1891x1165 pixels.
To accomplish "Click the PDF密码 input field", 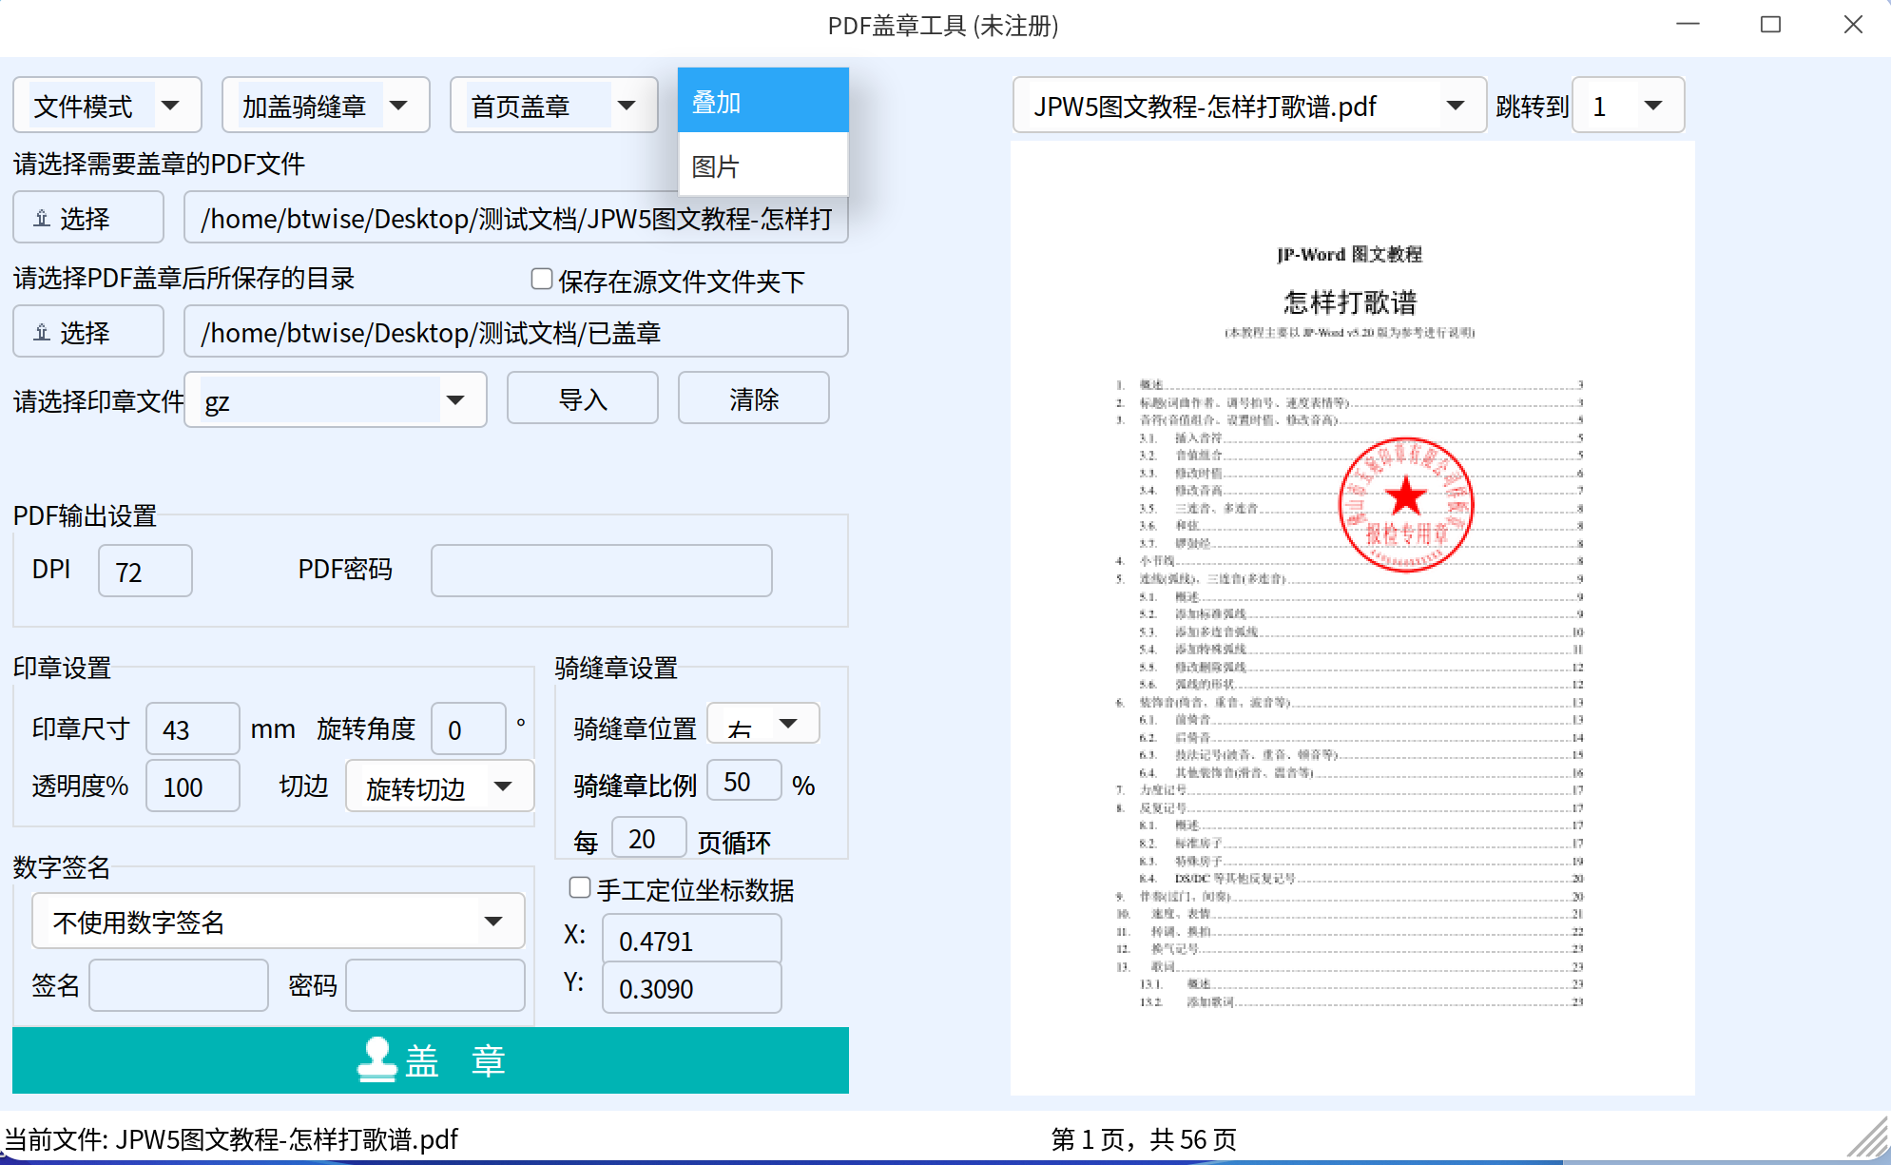I will point(602,571).
